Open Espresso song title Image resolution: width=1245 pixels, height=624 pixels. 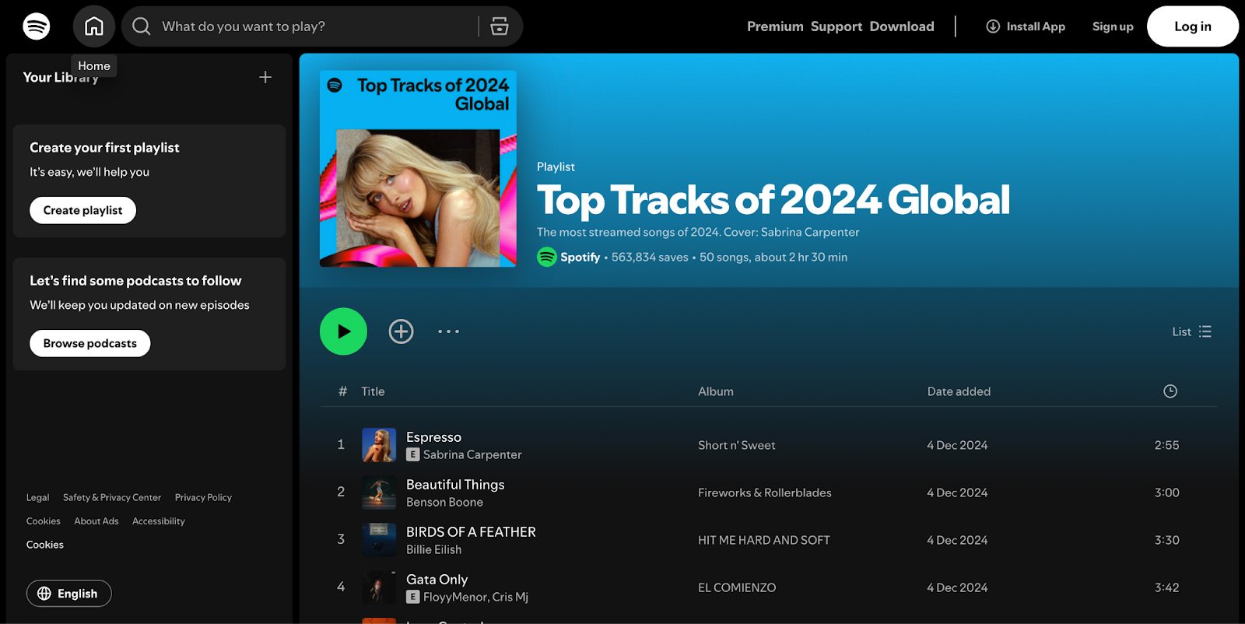click(433, 437)
